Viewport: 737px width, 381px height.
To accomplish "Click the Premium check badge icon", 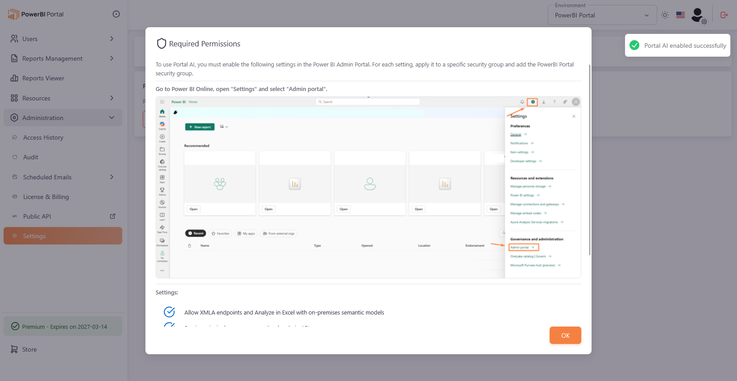I will (x=15, y=326).
